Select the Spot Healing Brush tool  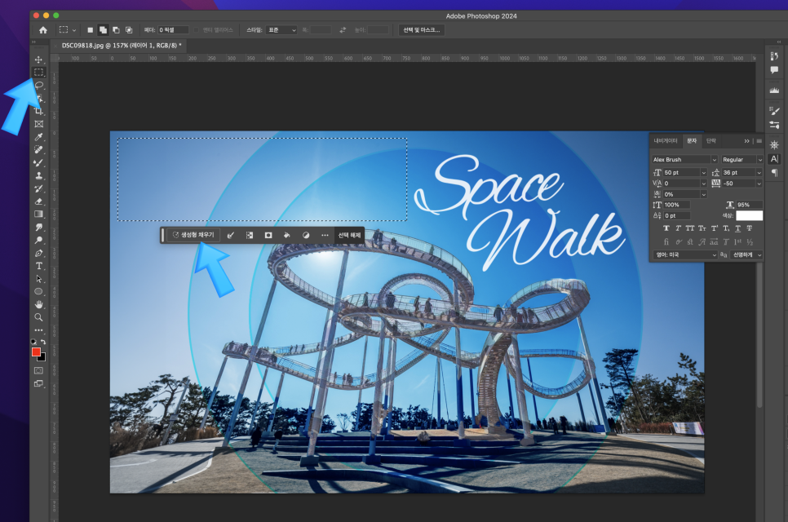click(38, 150)
